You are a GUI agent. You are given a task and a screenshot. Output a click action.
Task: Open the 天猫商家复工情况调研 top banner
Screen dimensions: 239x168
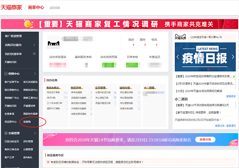coord(119,24)
